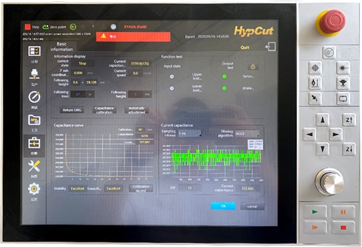Click the crosshair target key on hardware keypad
The height and width of the screenshot is (247, 362).
coord(315,68)
